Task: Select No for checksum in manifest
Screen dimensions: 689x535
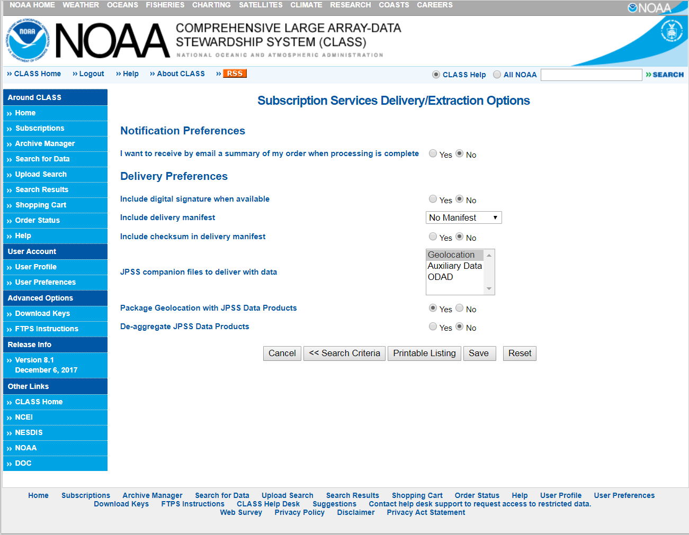Action: [x=460, y=237]
